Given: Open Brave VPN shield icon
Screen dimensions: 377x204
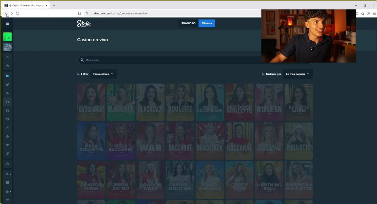Looking at the screenshot, I should click(368, 13).
